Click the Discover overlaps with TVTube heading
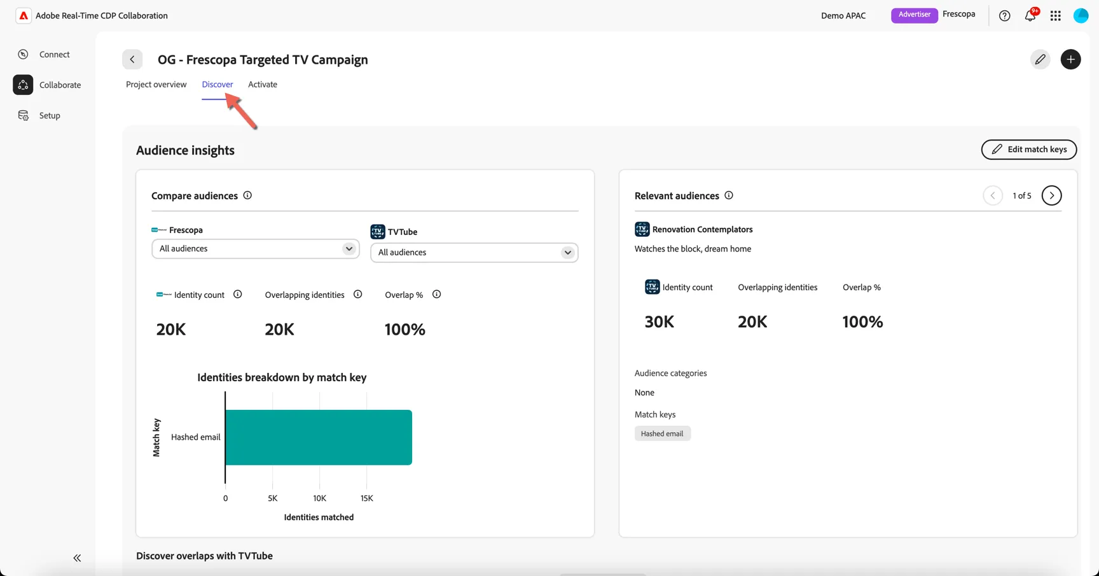 (x=204, y=556)
